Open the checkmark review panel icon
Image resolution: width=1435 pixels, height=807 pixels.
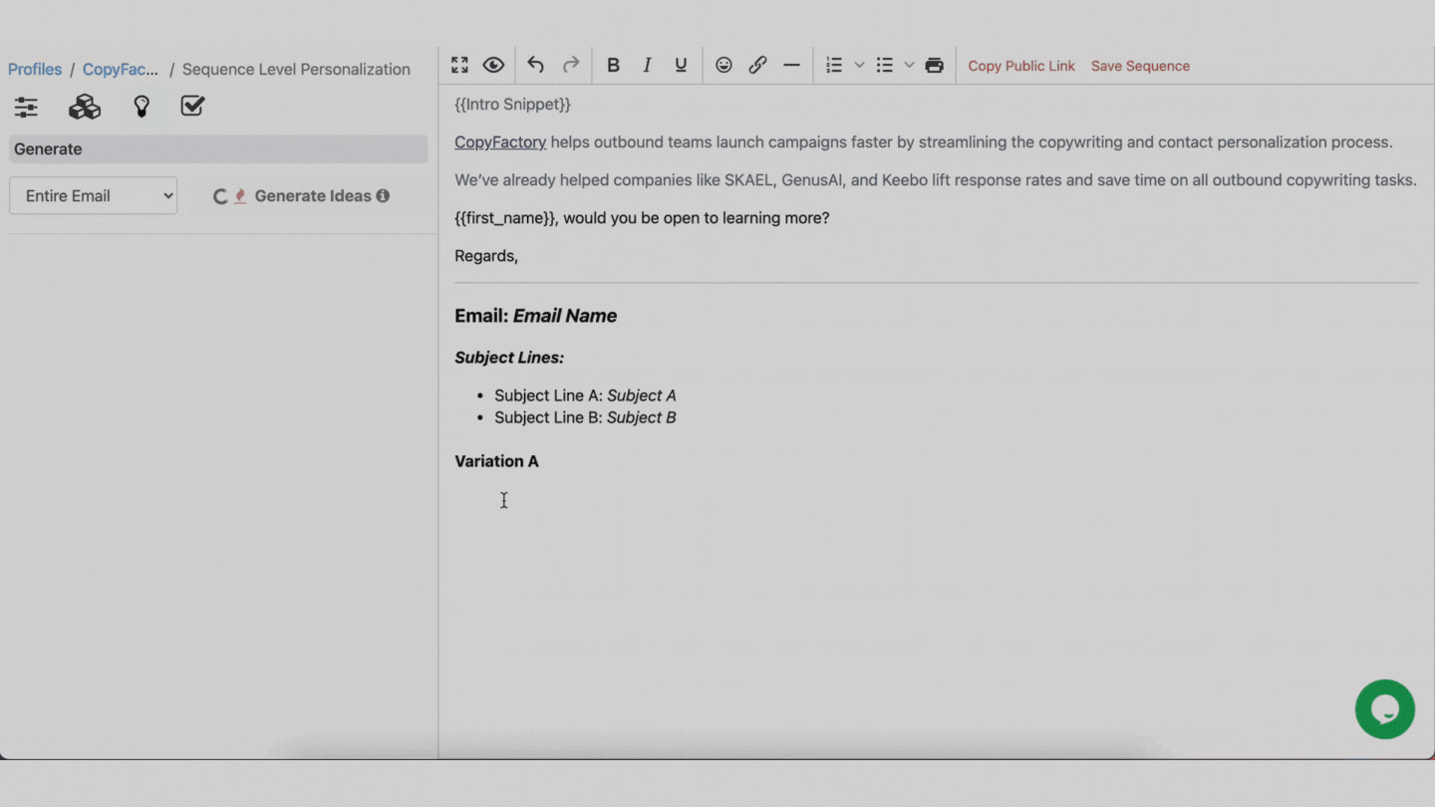(x=192, y=106)
